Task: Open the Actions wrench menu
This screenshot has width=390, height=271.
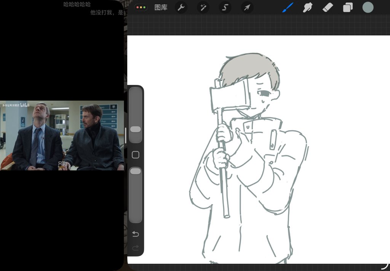Action: [x=181, y=8]
